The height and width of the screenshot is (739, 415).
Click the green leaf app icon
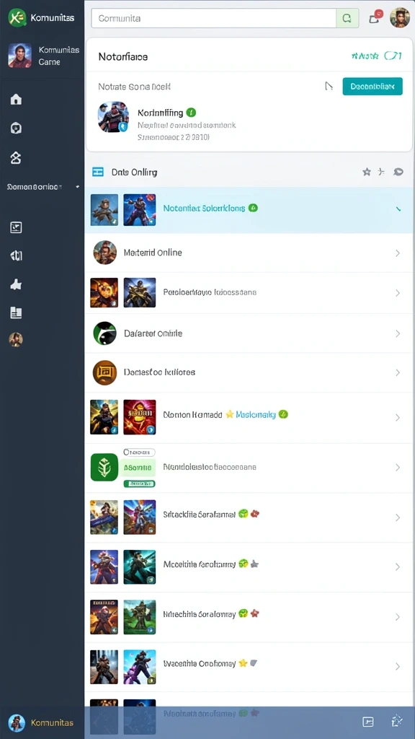tap(104, 467)
